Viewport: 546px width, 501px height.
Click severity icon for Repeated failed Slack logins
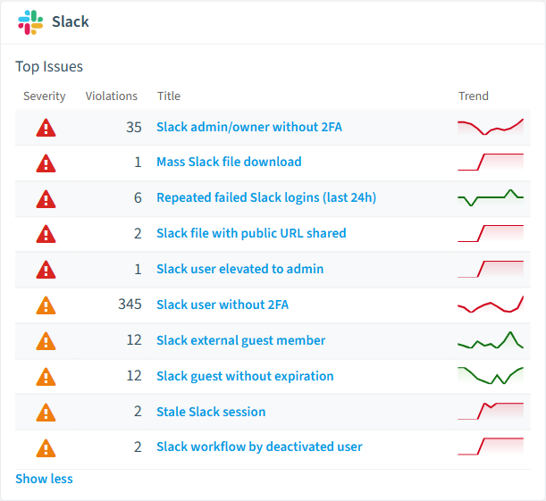click(x=46, y=199)
